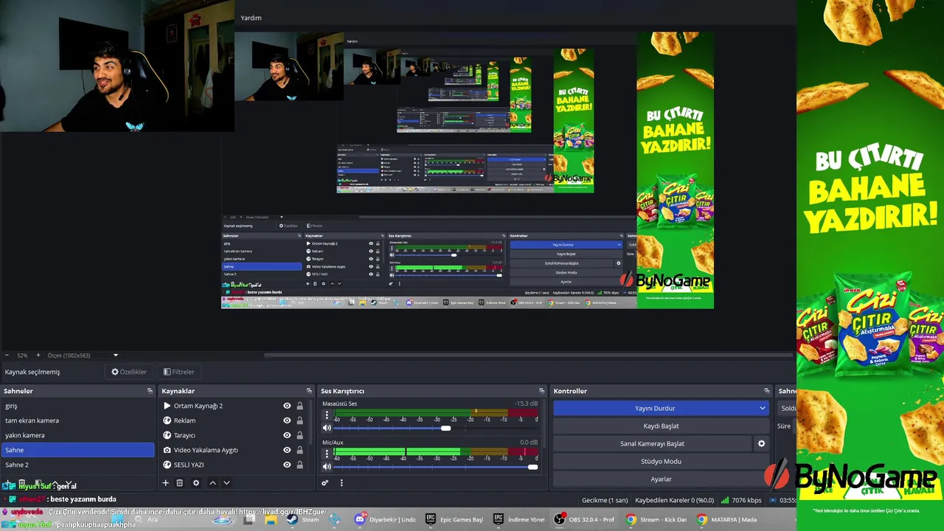Stop streaming with Yayını Durdur

tap(655, 408)
